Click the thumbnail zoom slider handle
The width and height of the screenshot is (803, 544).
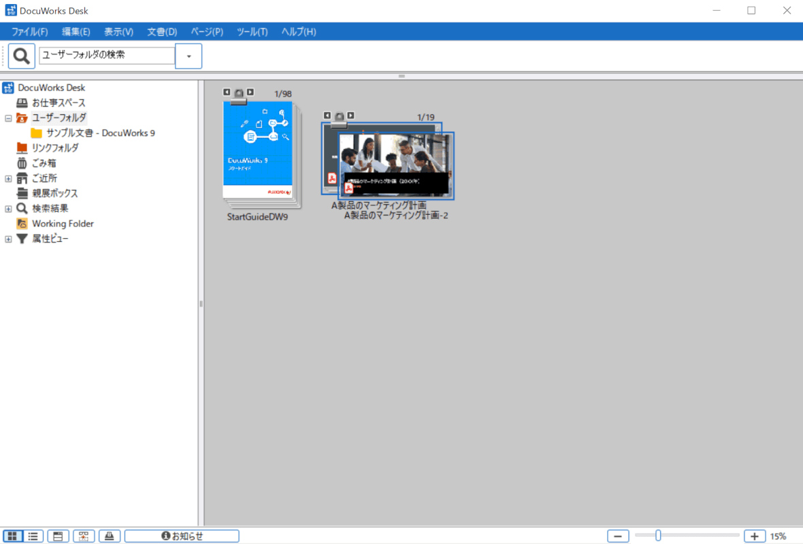coord(658,536)
